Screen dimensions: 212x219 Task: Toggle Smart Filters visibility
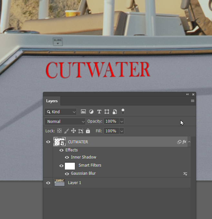(61, 166)
